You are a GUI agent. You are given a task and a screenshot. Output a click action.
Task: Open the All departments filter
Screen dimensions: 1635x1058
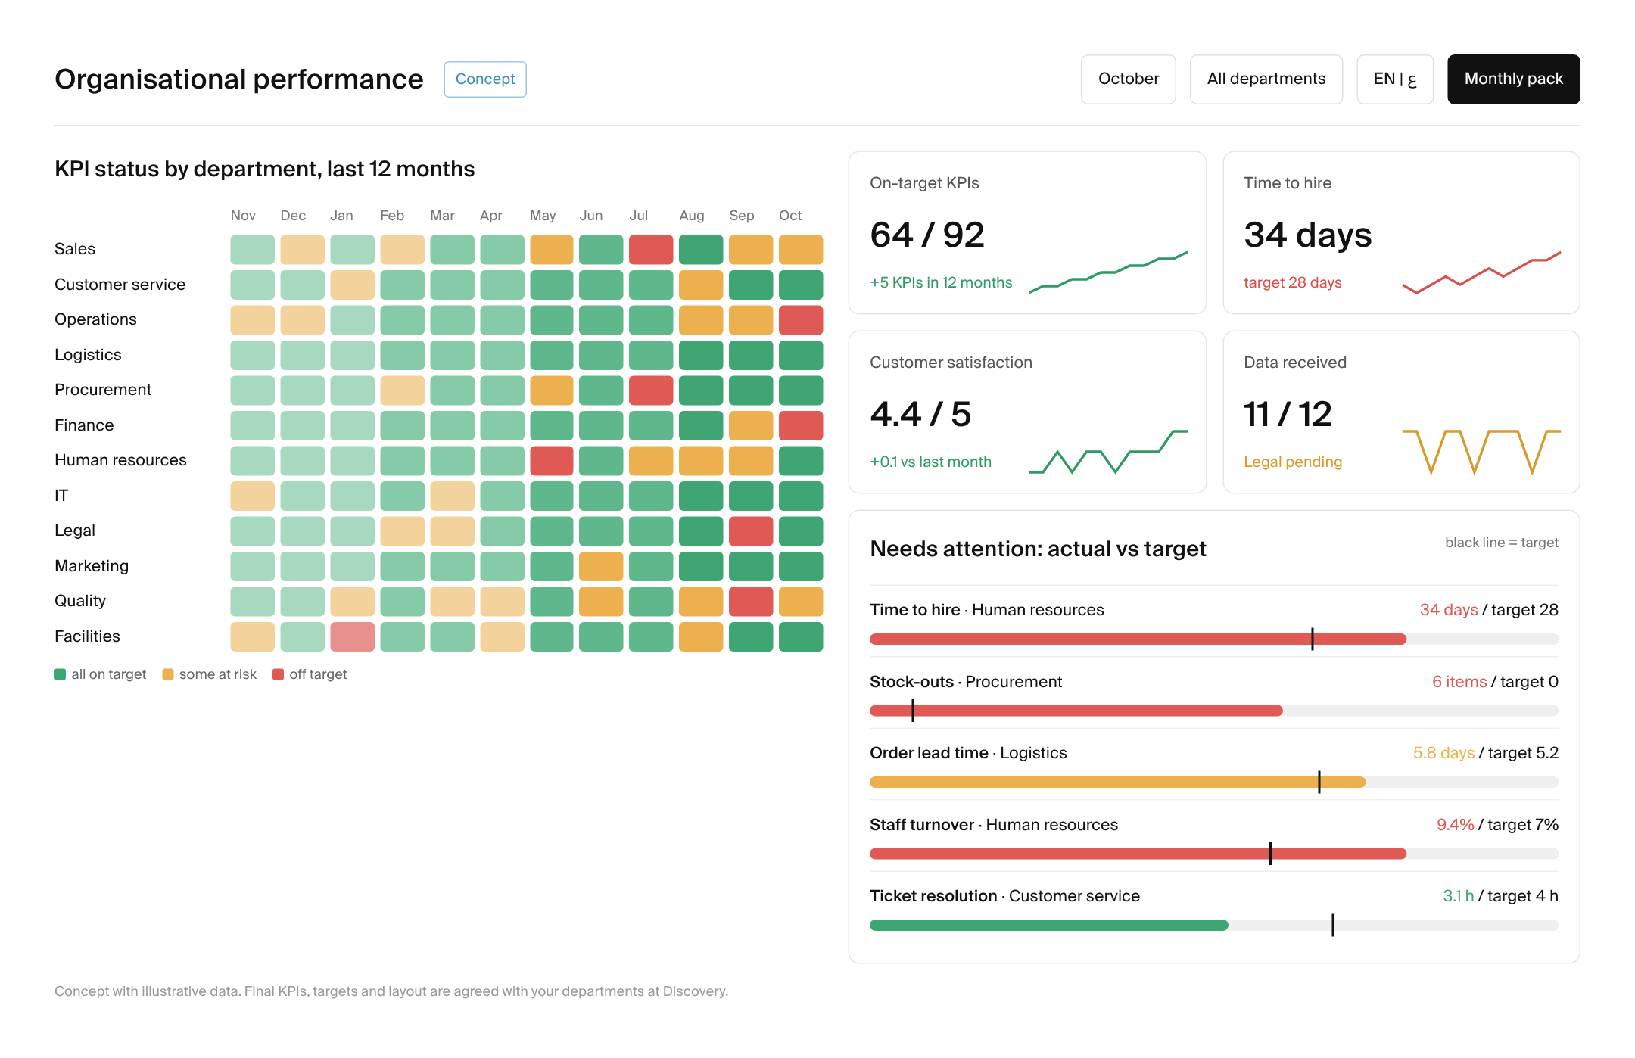click(1266, 79)
